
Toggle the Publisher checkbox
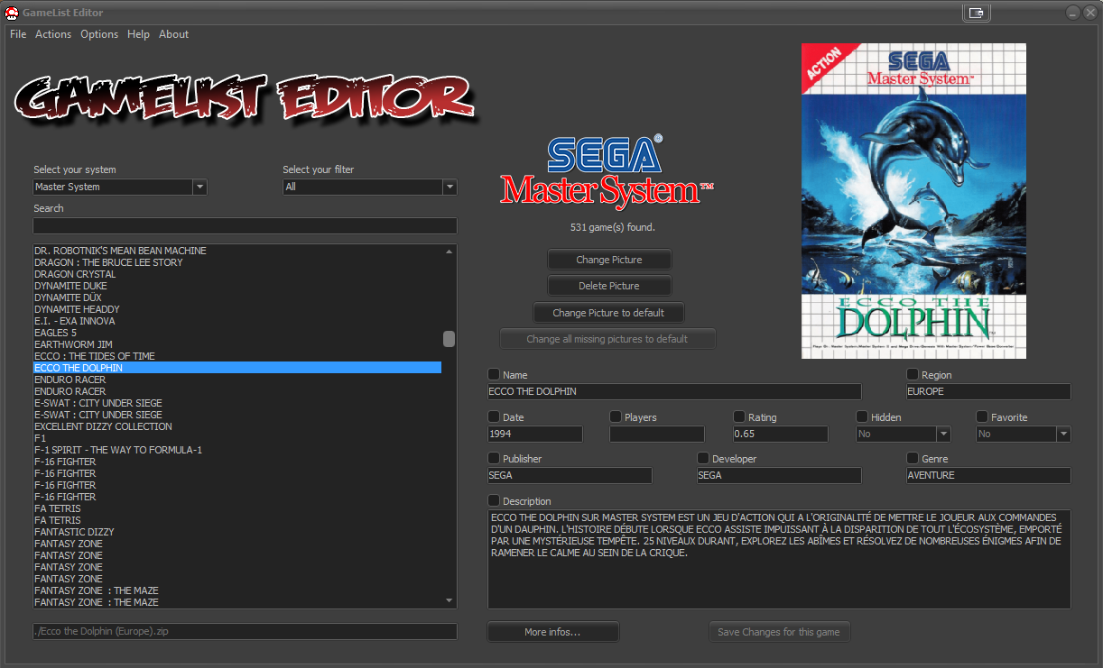pos(494,458)
